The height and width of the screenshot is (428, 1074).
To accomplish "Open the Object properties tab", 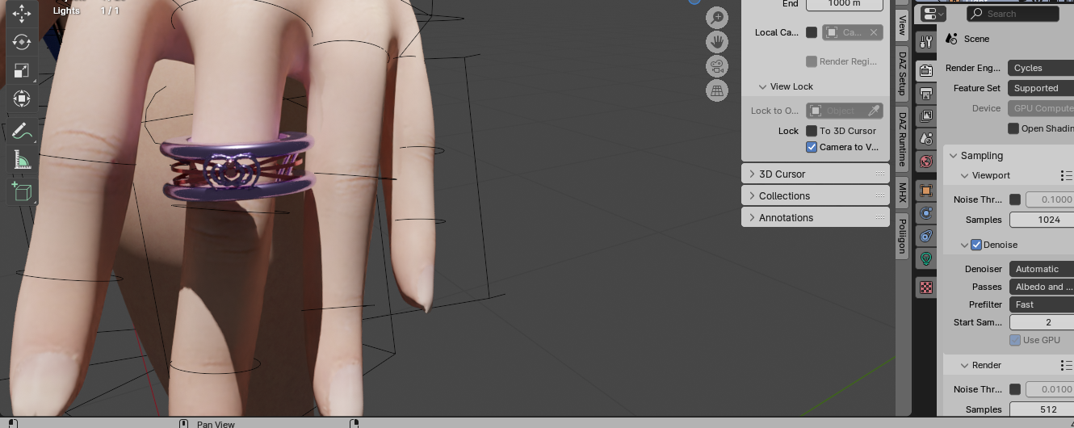I will (926, 191).
